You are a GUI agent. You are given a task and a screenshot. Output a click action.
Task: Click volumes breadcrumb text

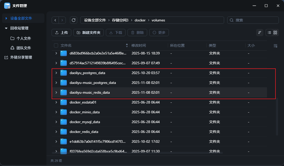(x=158, y=20)
